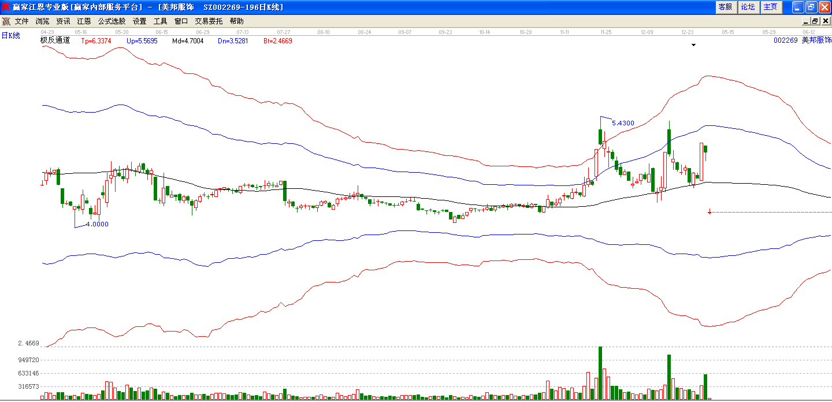
Task: Open the 交易委托 menu
Action: click(x=209, y=21)
